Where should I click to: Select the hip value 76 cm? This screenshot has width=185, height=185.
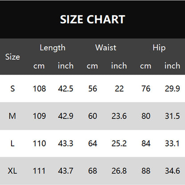click(146, 88)
